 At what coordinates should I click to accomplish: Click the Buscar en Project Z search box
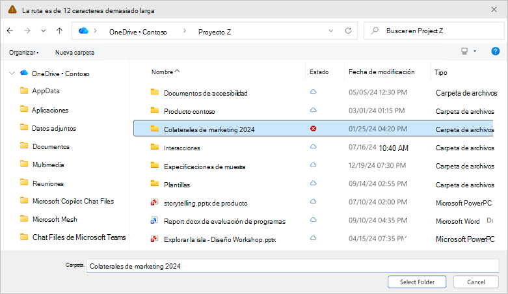point(434,31)
